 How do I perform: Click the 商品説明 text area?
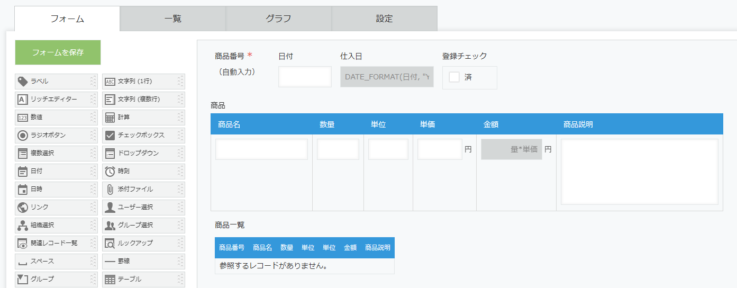[x=640, y=172]
